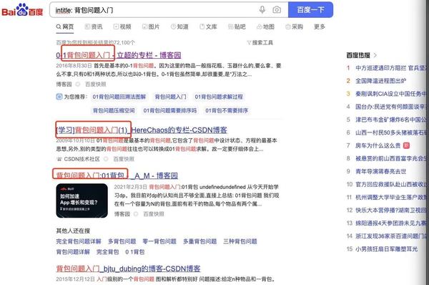Switch to the 资讯 tab
This screenshot has width=429, height=285.
point(94,26)
